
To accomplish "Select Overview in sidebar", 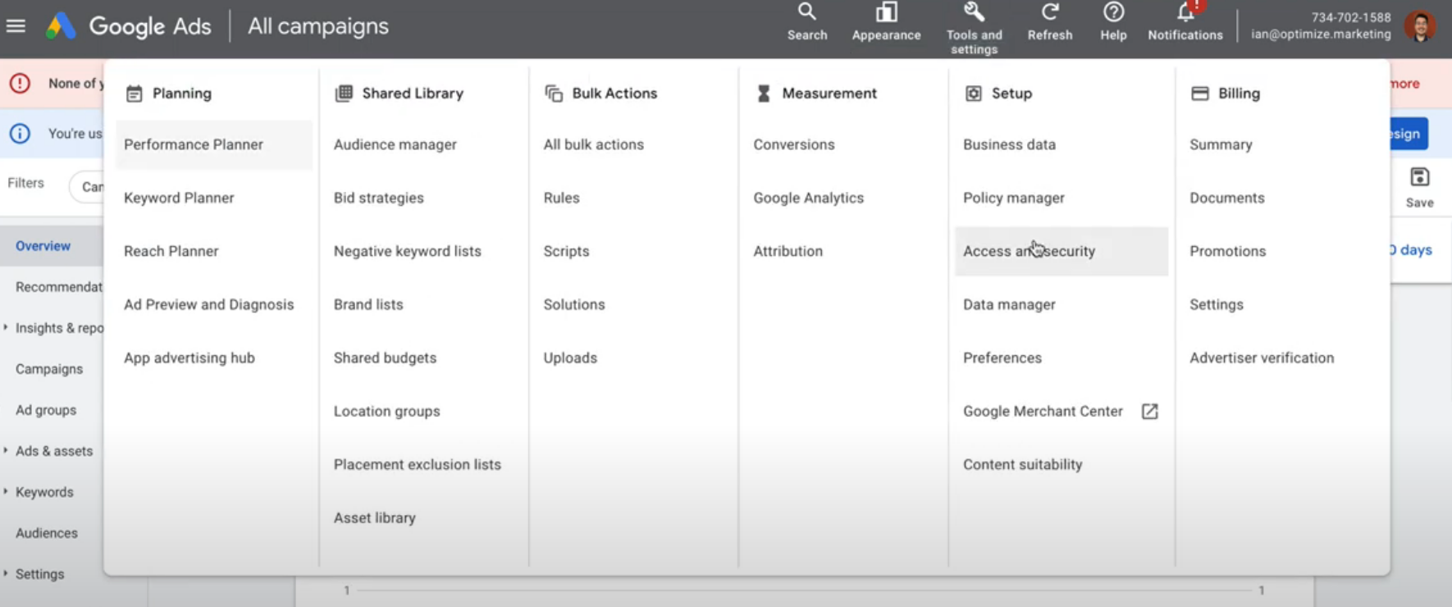I will 51,246.
